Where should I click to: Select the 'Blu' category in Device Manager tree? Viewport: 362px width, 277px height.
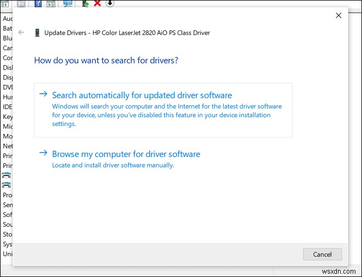[x=8, y=38]
